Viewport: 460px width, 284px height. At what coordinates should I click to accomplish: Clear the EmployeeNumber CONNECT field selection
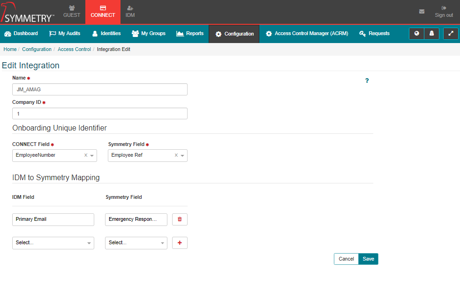pyautogui.click(x=86, y=155)
